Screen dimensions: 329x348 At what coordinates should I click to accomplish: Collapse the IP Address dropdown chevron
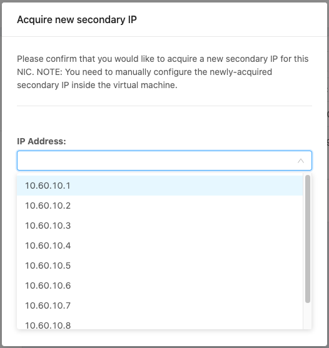point(301,161)
